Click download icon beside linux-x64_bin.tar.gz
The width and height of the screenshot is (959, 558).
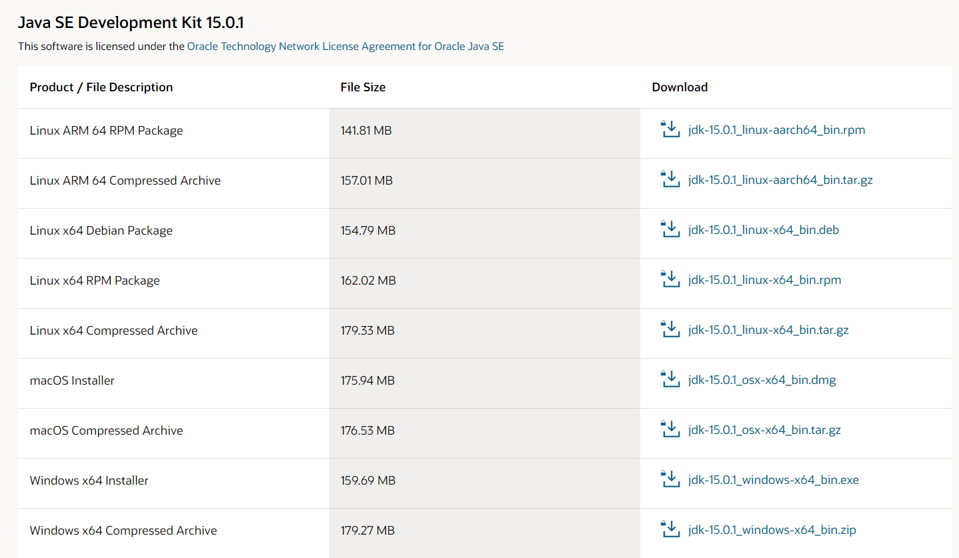point(670,329)
